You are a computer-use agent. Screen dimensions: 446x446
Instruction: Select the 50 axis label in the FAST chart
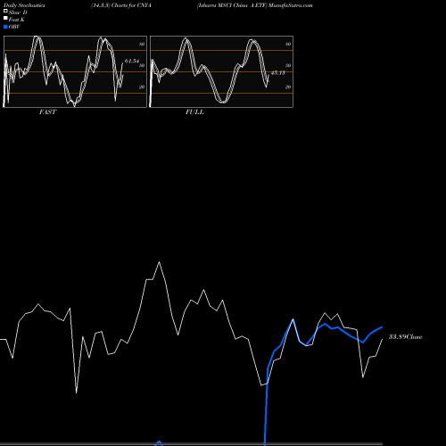tap(142, 65)
